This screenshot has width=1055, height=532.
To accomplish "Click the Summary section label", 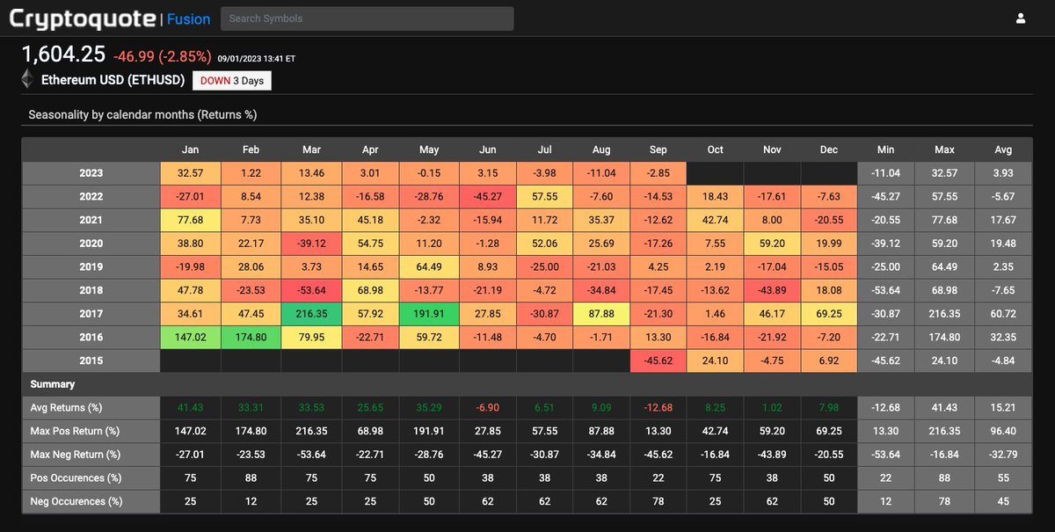I will coord(53,384).
